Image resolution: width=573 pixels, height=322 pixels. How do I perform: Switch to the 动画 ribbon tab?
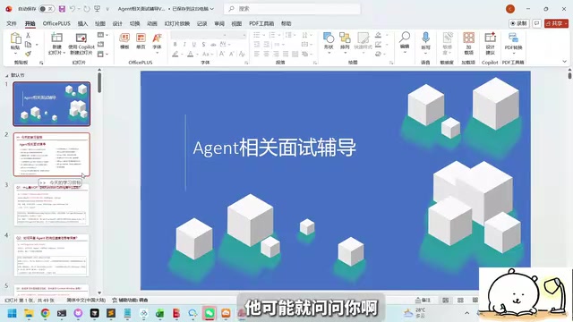[152, 23]
